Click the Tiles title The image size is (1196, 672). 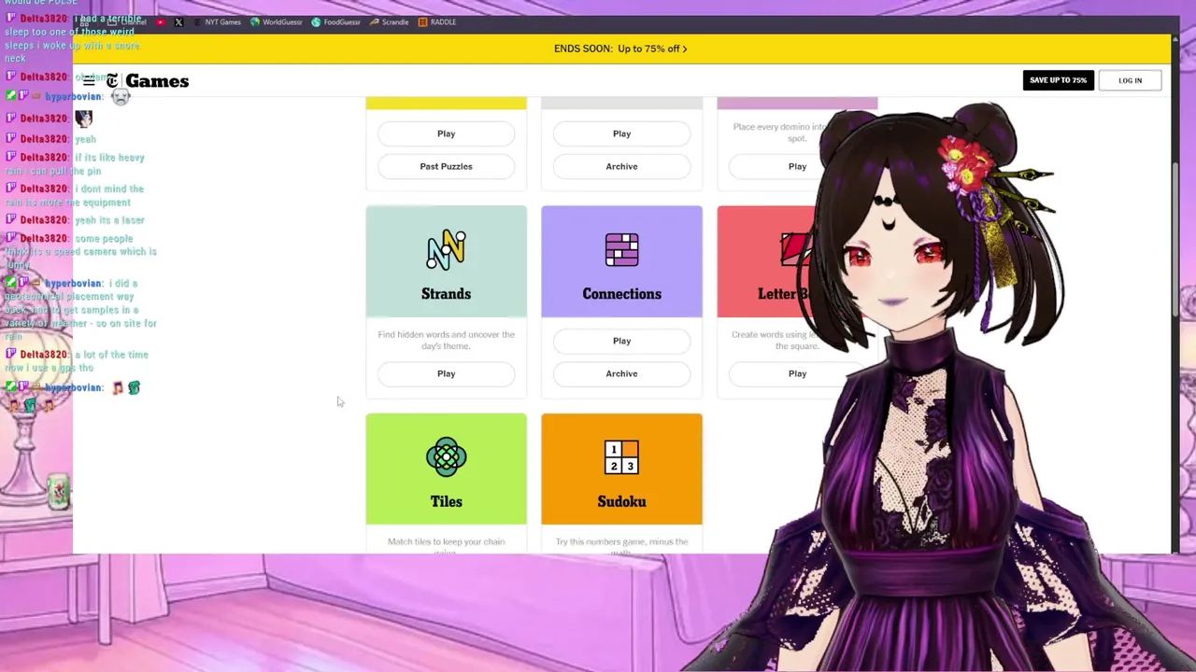pyautogui.click(x=446, y=501)
